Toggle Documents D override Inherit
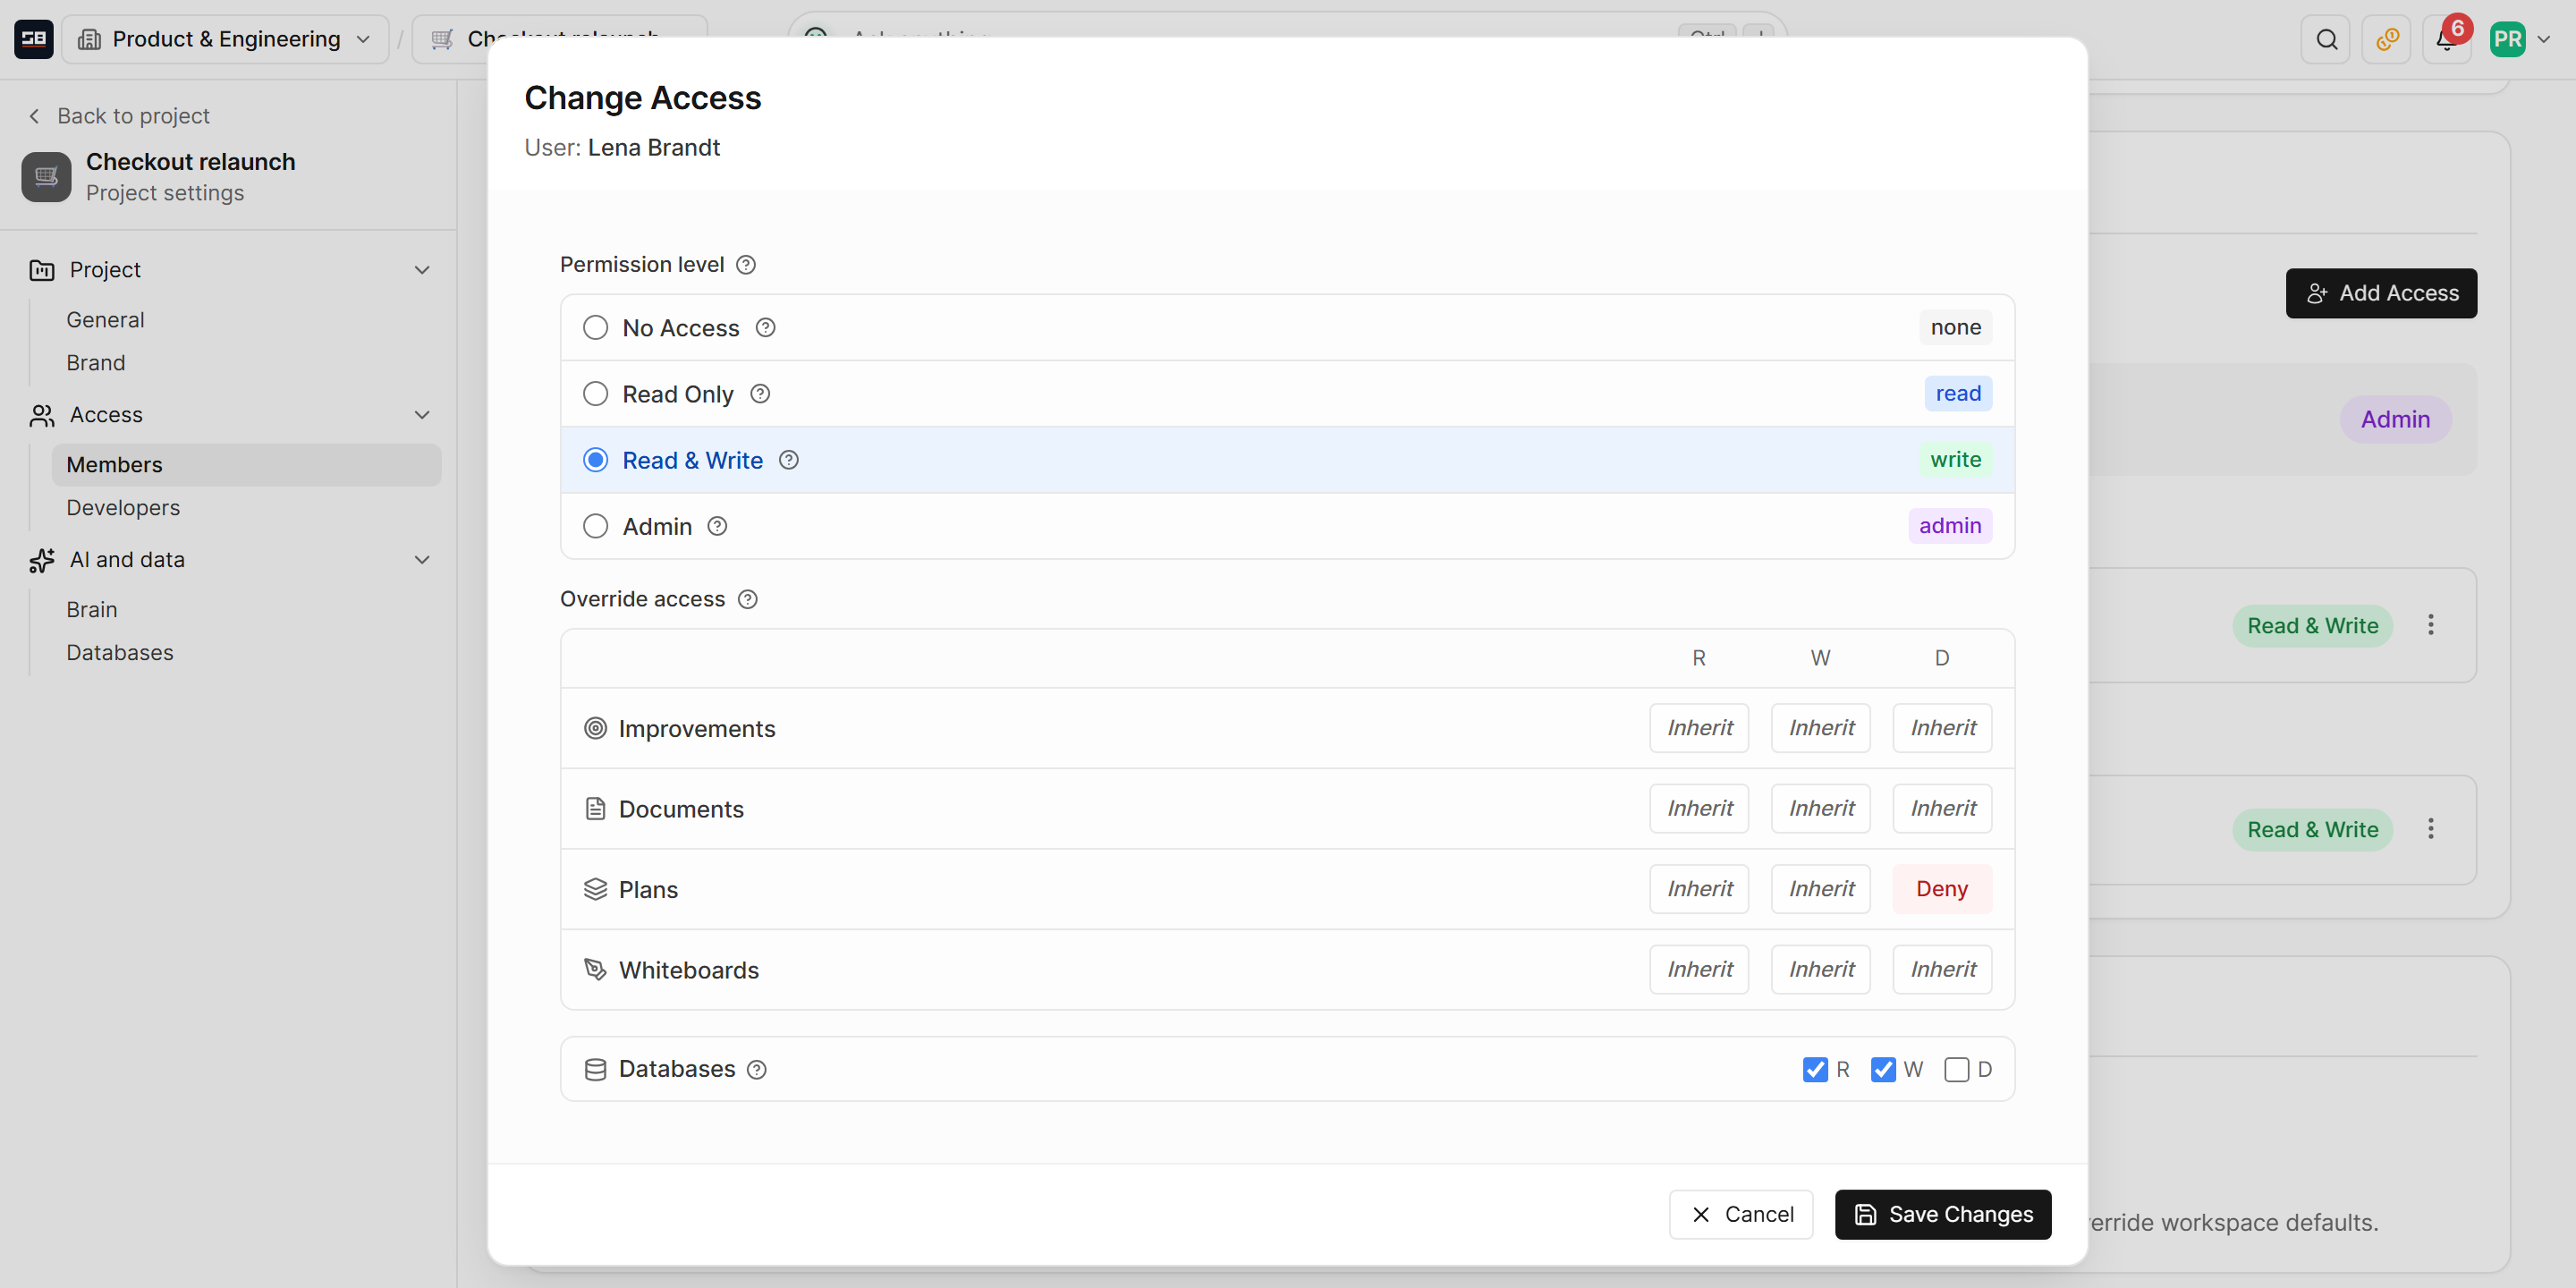2576x1288 pixels. coord(1942,809)
